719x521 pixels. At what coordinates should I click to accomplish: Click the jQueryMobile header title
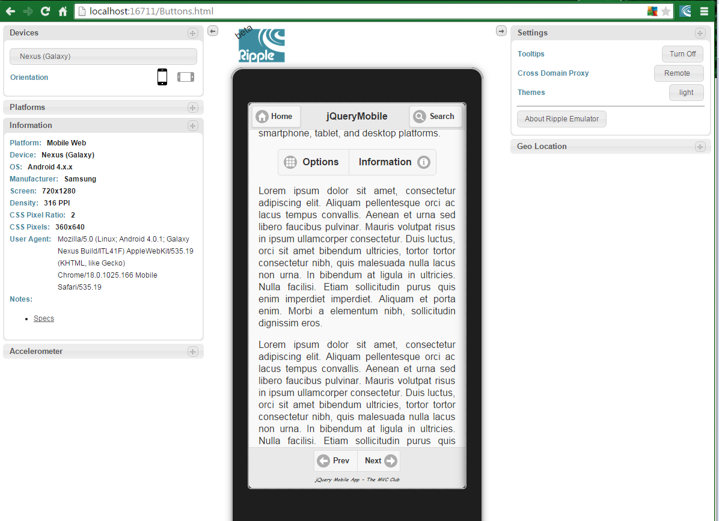(x=356, y=117)
